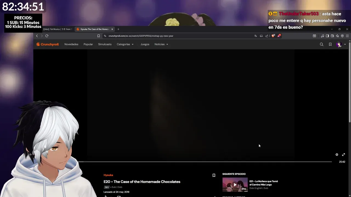
Task: Click the VPN shield icon
Action: [x=342, y=36]
